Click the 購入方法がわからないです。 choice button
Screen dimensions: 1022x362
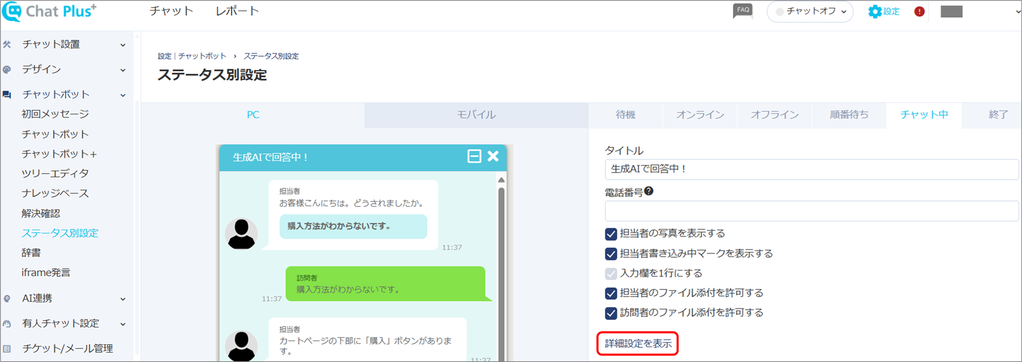point(353,226)
